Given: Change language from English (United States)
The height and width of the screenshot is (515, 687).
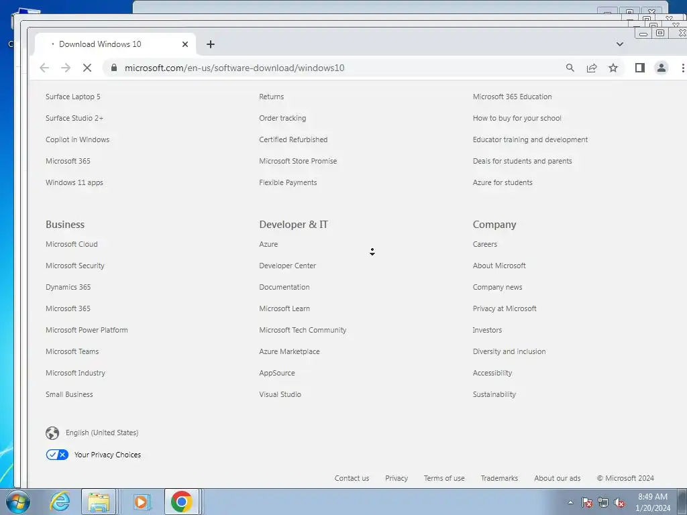Looking at the screenshot, I should point(102,433).
